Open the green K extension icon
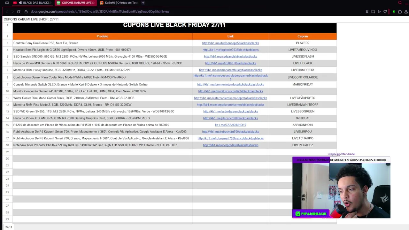 (394, 11)
